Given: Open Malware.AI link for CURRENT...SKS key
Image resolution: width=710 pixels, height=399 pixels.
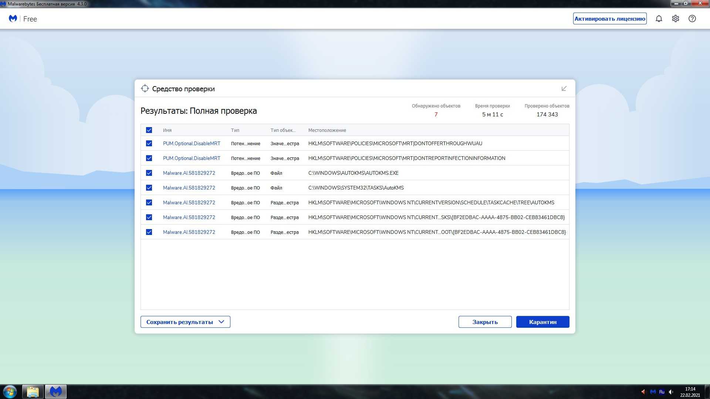Looking at the screenshot, I should [x=189, y=217].
